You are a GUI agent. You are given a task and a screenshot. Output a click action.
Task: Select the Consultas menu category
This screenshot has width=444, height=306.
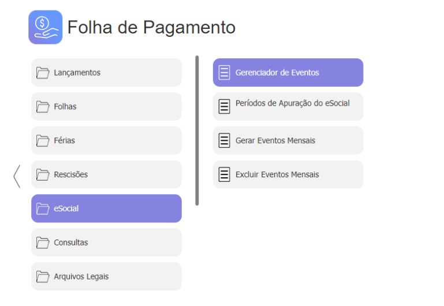point(106,242)
